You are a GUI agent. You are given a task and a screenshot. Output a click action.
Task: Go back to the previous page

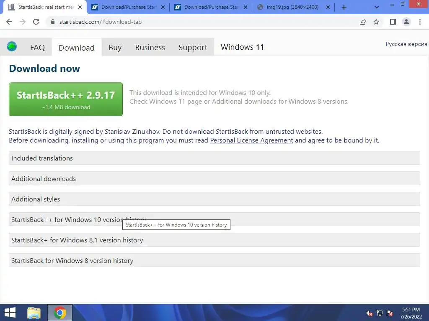click(9, 22)
